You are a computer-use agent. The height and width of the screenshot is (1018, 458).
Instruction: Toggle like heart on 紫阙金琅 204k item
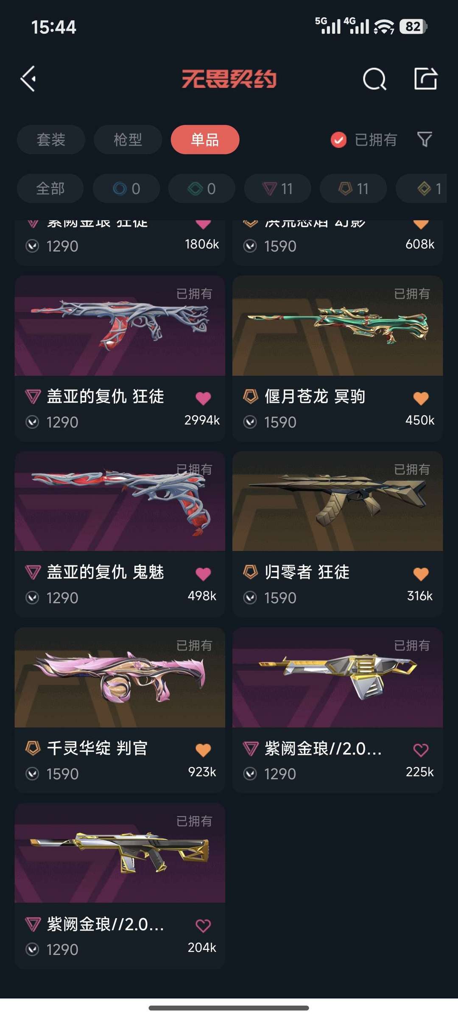coord(203,925)
